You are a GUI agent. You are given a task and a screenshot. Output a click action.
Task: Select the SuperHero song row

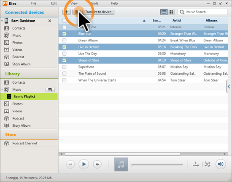tap(143, 67)
